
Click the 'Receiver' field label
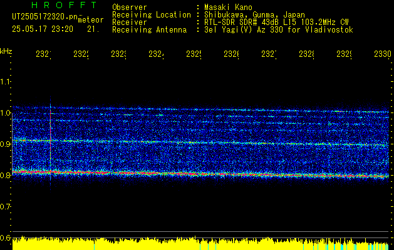(130, 22)
